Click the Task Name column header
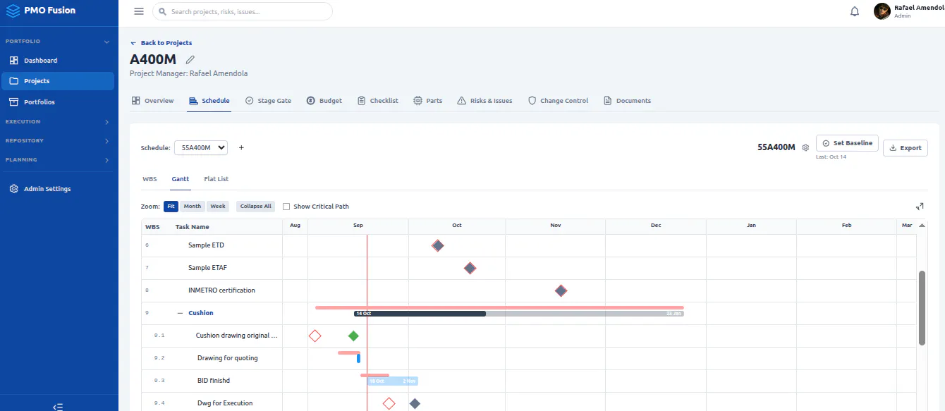 (x=193, y=227)
